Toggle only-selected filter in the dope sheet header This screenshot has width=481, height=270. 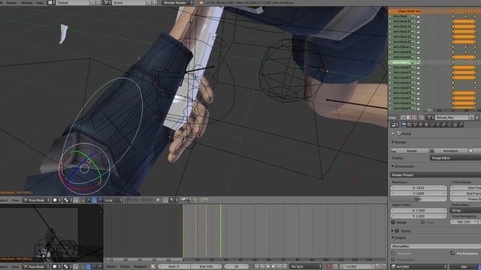coord(403,118)
